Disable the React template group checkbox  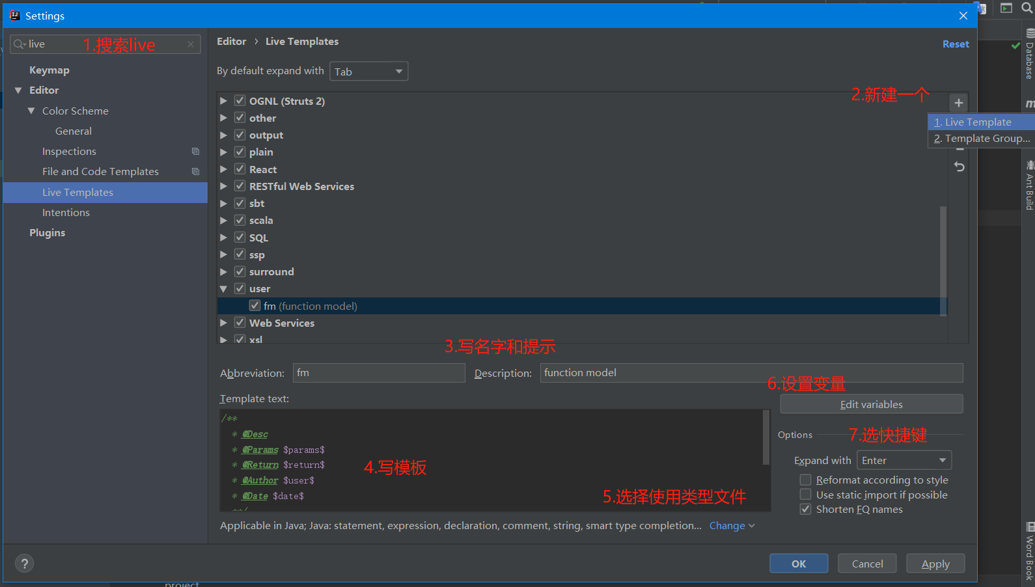coord(240,169)
